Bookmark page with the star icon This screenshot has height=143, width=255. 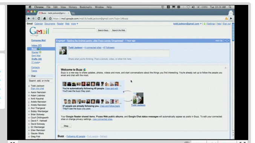[50, 18]
